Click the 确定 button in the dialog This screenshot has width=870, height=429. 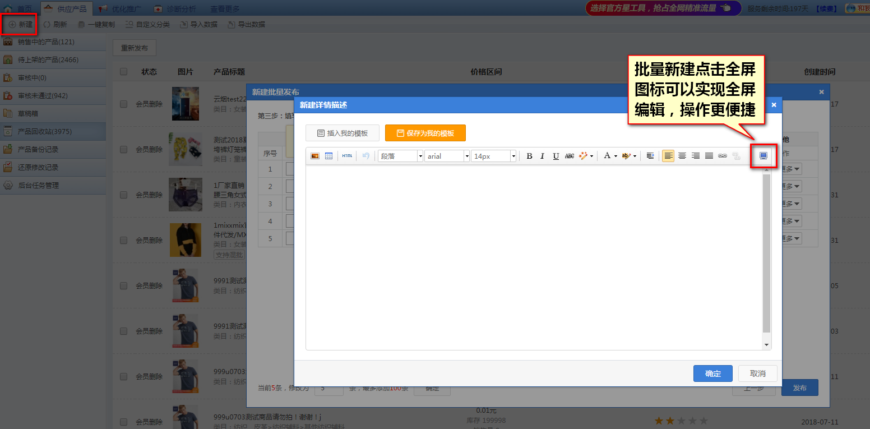pos(712,373)
